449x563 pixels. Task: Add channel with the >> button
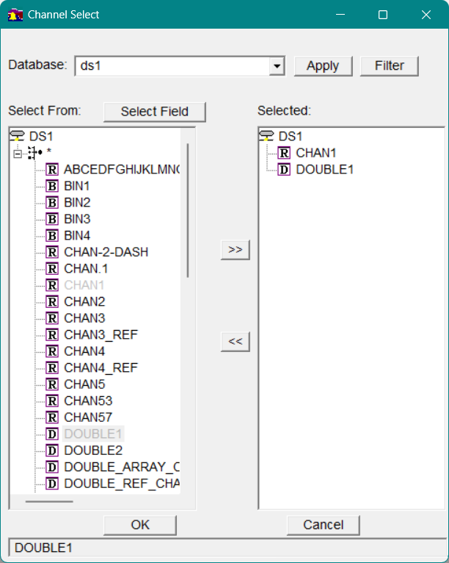236,249
